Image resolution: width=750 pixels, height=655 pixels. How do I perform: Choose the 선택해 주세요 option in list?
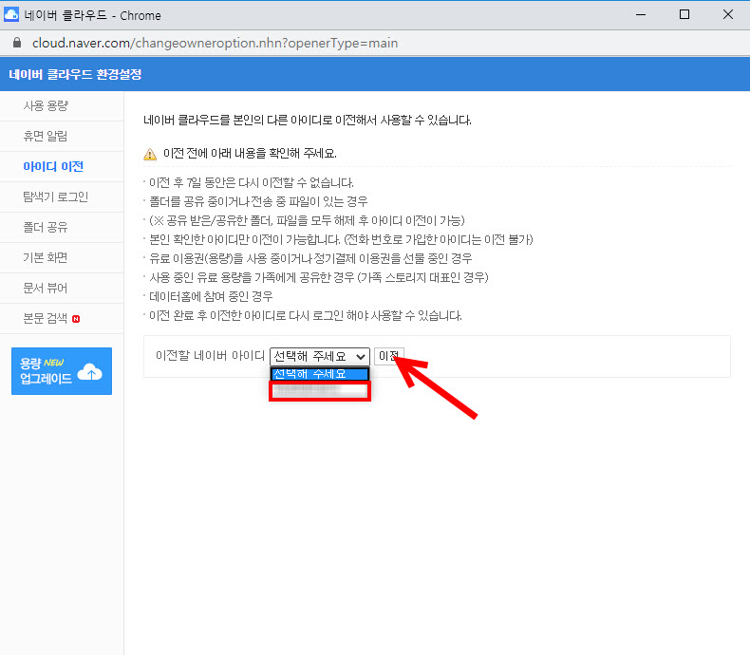tap(320, 374)
